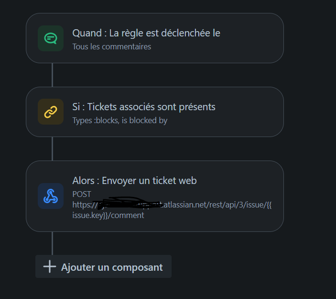The width and height of the screenshot is (336, 299).
Task: Click connector line between Quand and Si
Action: click(x=52, y=75)
